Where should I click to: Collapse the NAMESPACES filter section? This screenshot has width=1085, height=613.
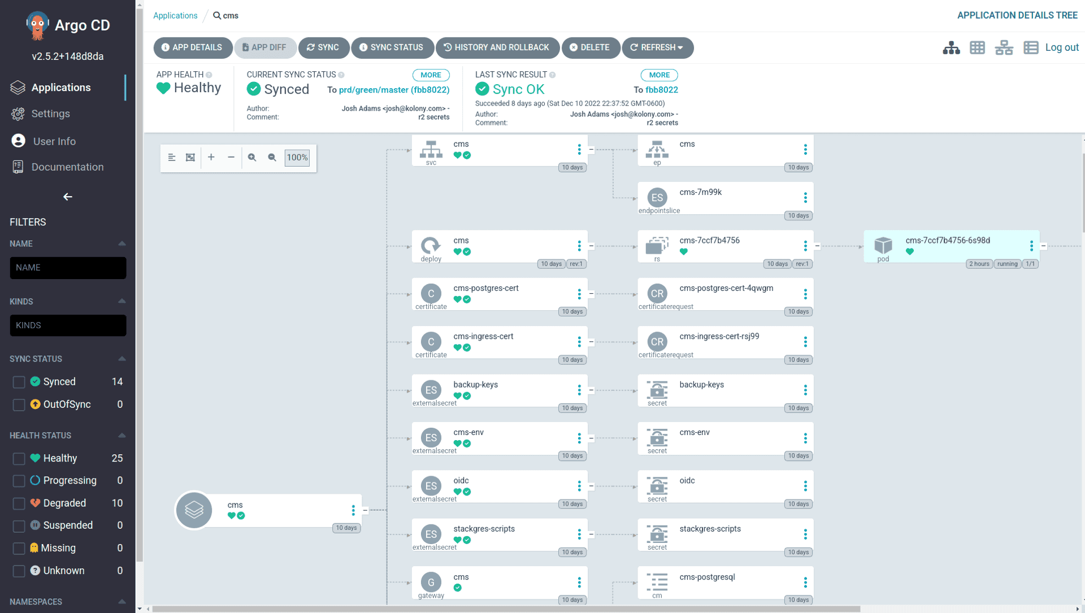coord(121,602)
